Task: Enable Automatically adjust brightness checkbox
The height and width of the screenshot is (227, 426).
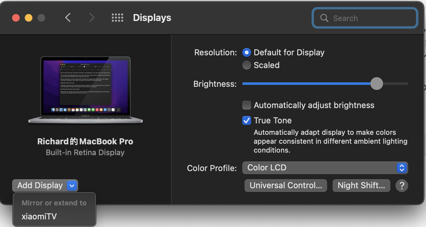Action: (247, 105)
